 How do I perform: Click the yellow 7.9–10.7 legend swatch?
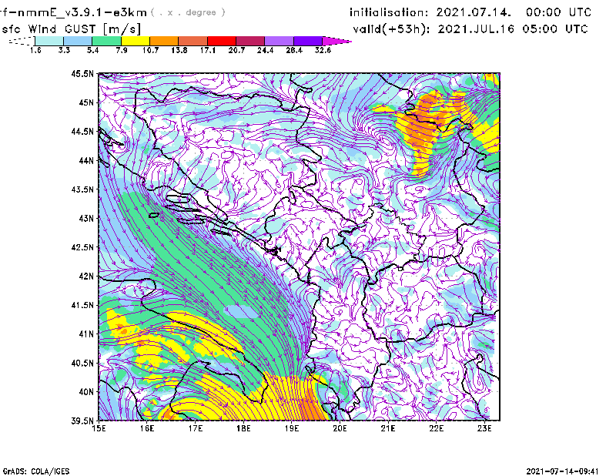coord(136,41)
